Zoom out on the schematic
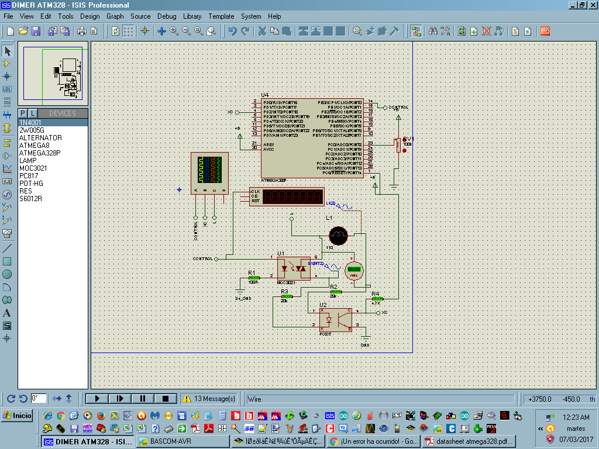The width and height of the screenshot is (599, 449). coord(187,32)
